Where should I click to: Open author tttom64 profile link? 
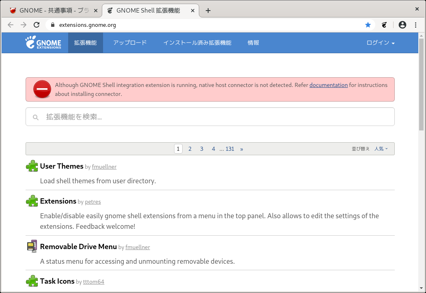(94, 282)
